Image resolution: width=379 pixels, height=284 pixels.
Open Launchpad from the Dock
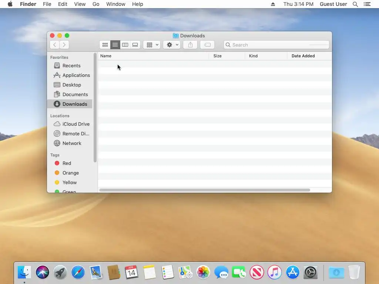(60, 272)
